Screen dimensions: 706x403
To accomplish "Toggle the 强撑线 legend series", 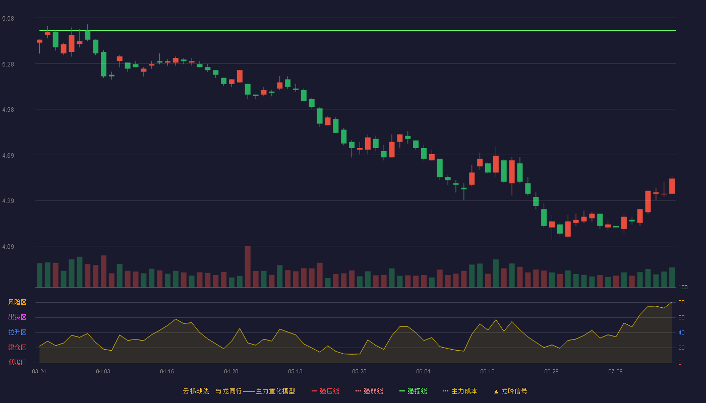I will (x=413, y=391).
